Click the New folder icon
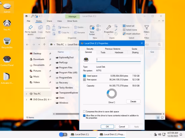 pyautogui.click(x=92, y=27)
